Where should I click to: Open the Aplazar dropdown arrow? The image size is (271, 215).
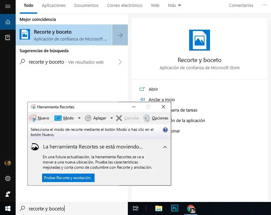112,118
